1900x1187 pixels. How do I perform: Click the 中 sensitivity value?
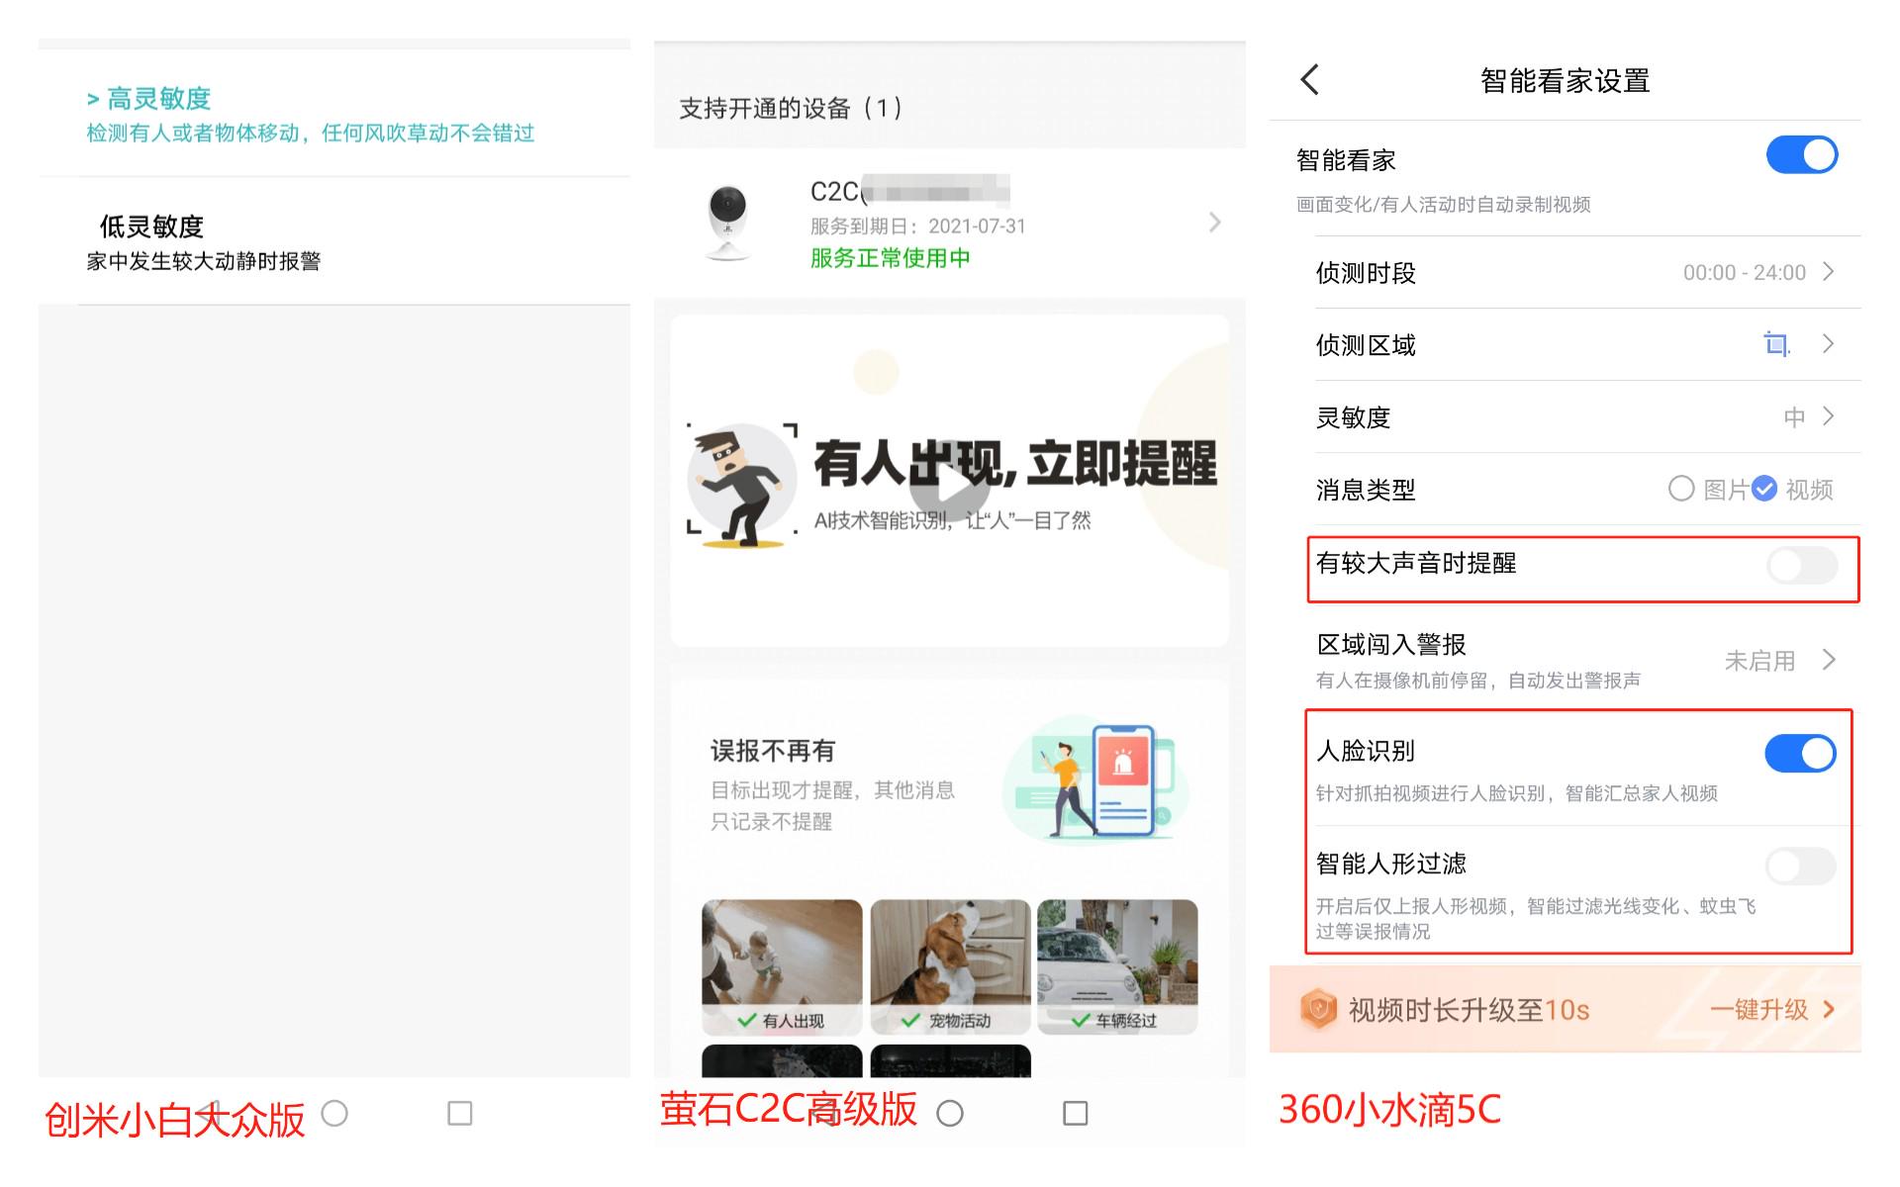(x=1794, y=417)
